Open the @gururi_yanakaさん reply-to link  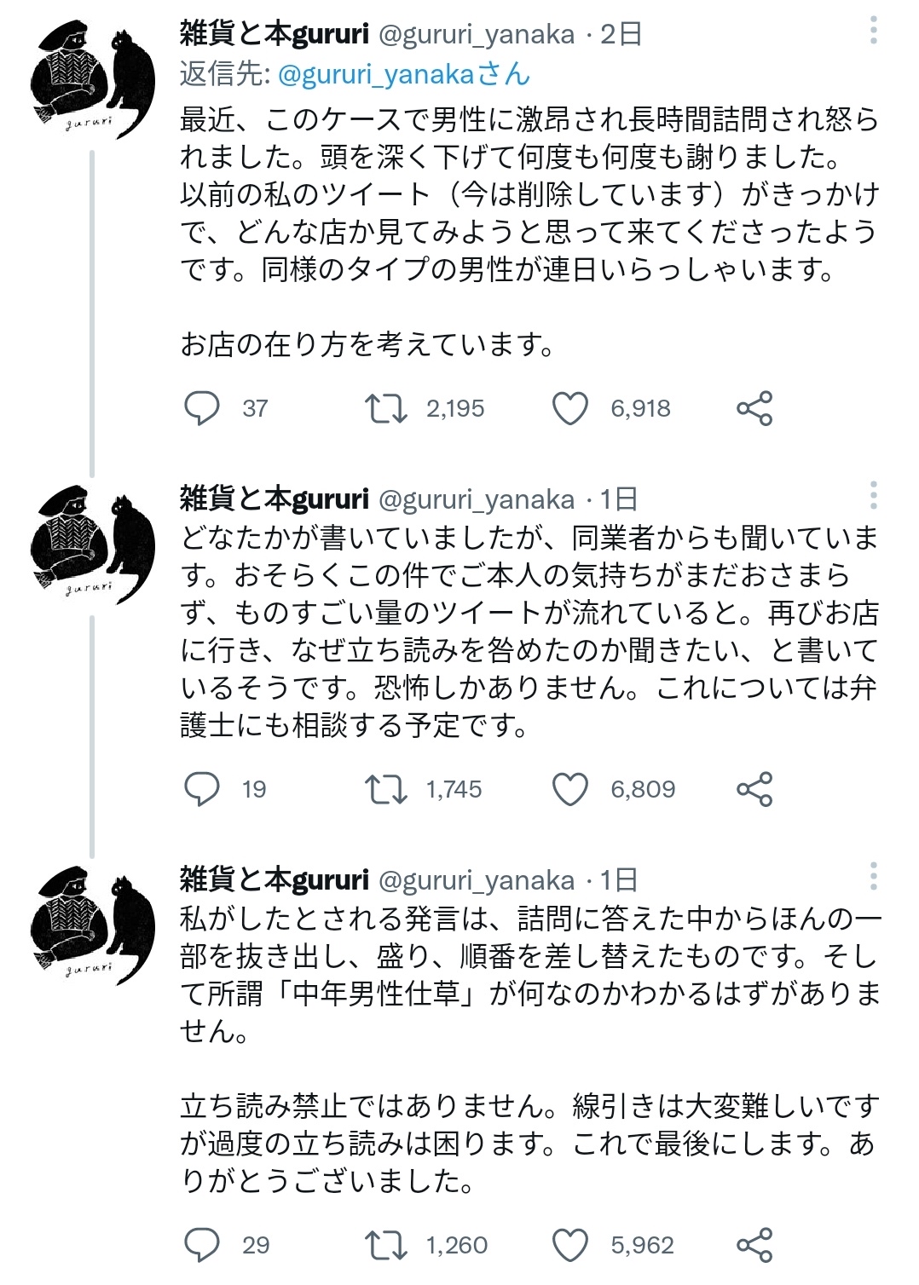404,75
